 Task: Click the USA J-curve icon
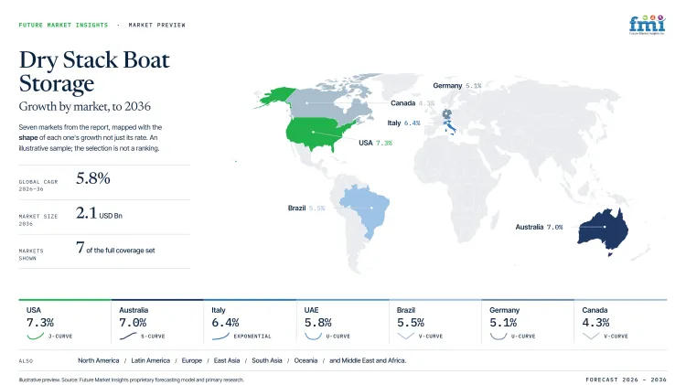pyautogui.click(x=36, y=336)
